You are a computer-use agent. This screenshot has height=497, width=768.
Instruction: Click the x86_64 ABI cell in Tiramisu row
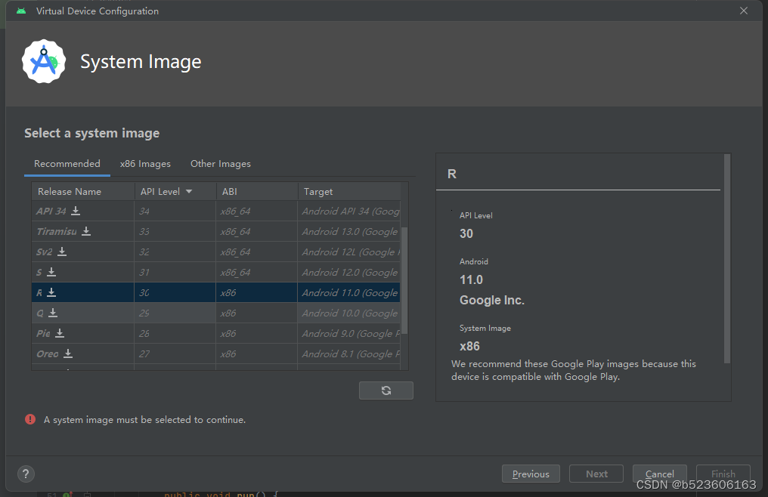(x=257, y=231)
